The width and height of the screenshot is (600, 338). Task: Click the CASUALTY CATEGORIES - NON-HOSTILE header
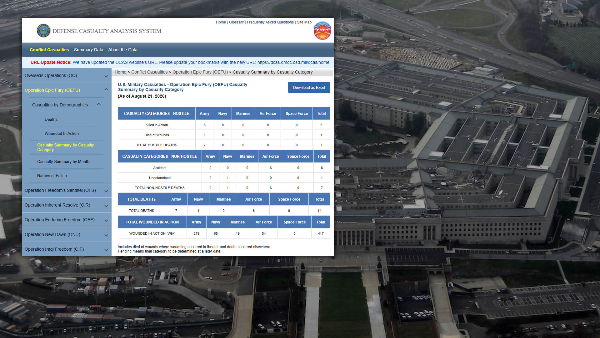tap(160, 156)
